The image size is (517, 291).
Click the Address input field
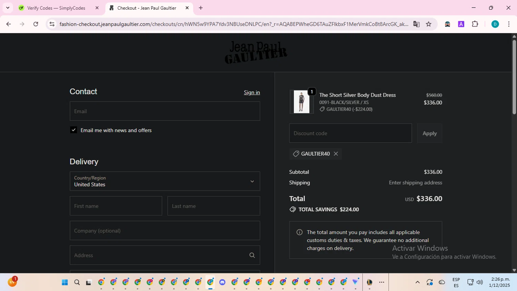[165, 255]
